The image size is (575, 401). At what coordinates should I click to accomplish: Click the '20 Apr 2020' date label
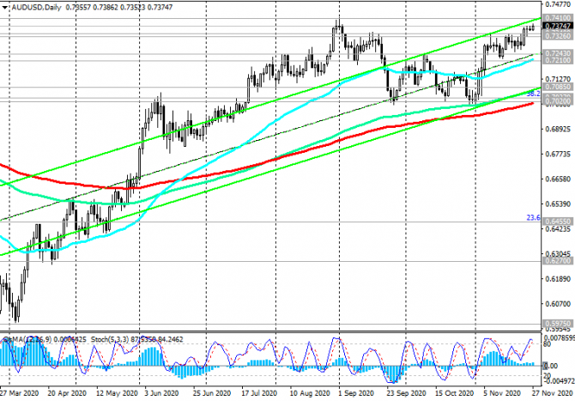click(67, 393)
